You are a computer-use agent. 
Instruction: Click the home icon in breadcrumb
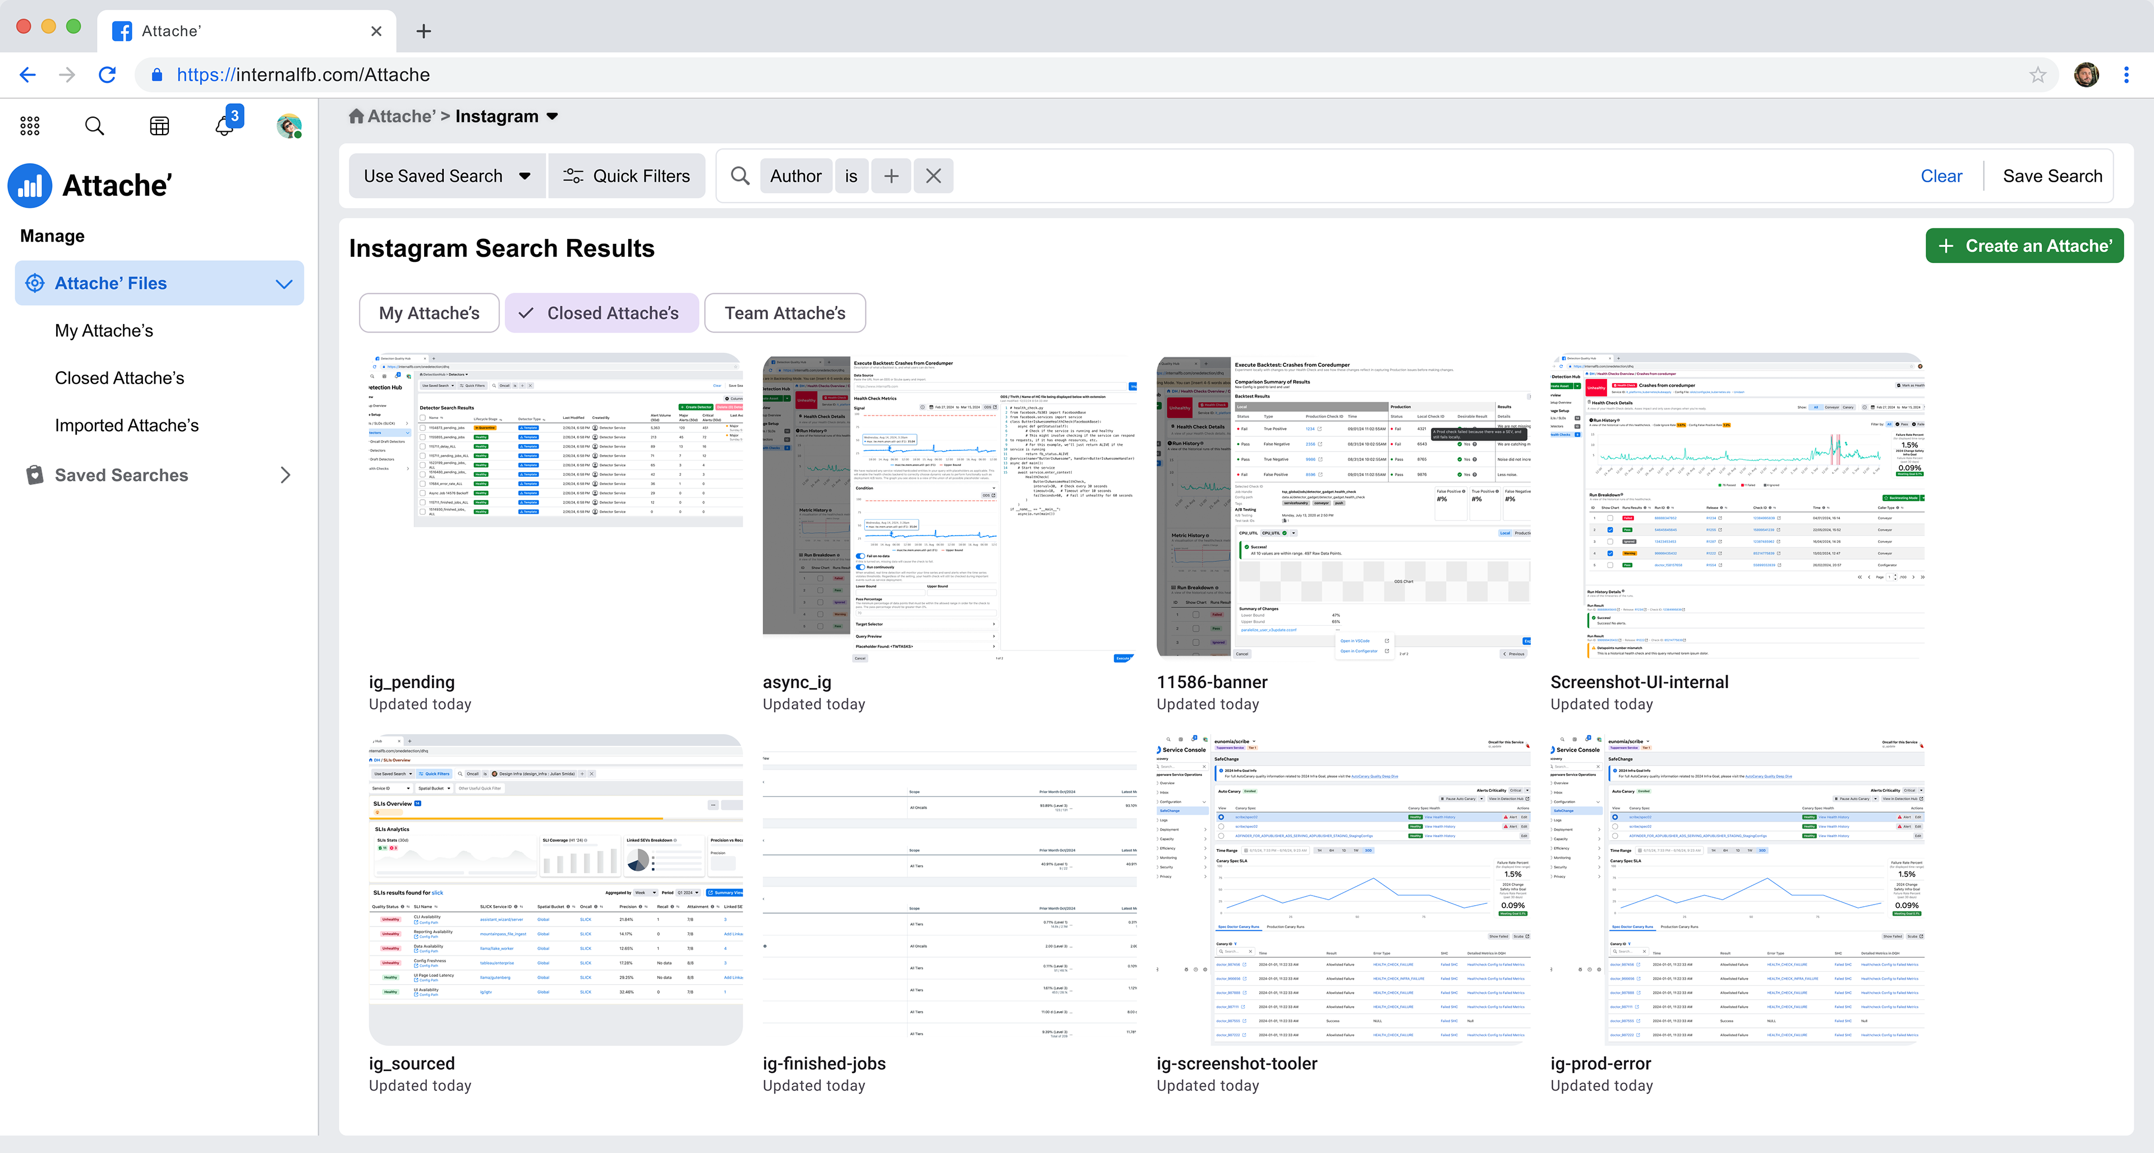tap(356, 116)
